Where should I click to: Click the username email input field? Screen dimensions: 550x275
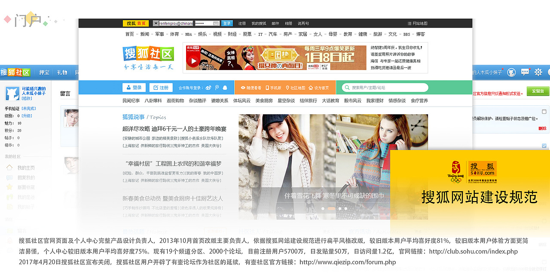coord(176,23)
